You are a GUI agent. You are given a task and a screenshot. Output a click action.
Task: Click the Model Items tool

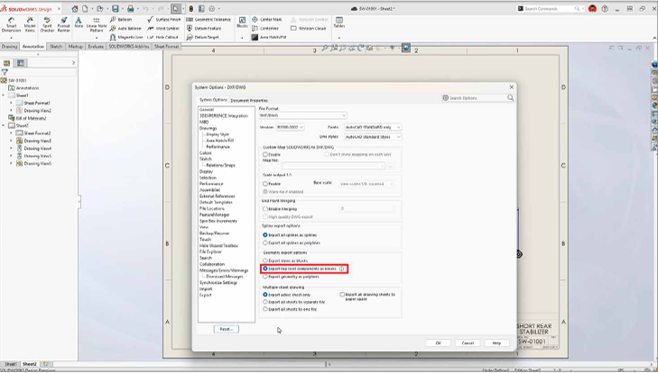tap(30, 24)
